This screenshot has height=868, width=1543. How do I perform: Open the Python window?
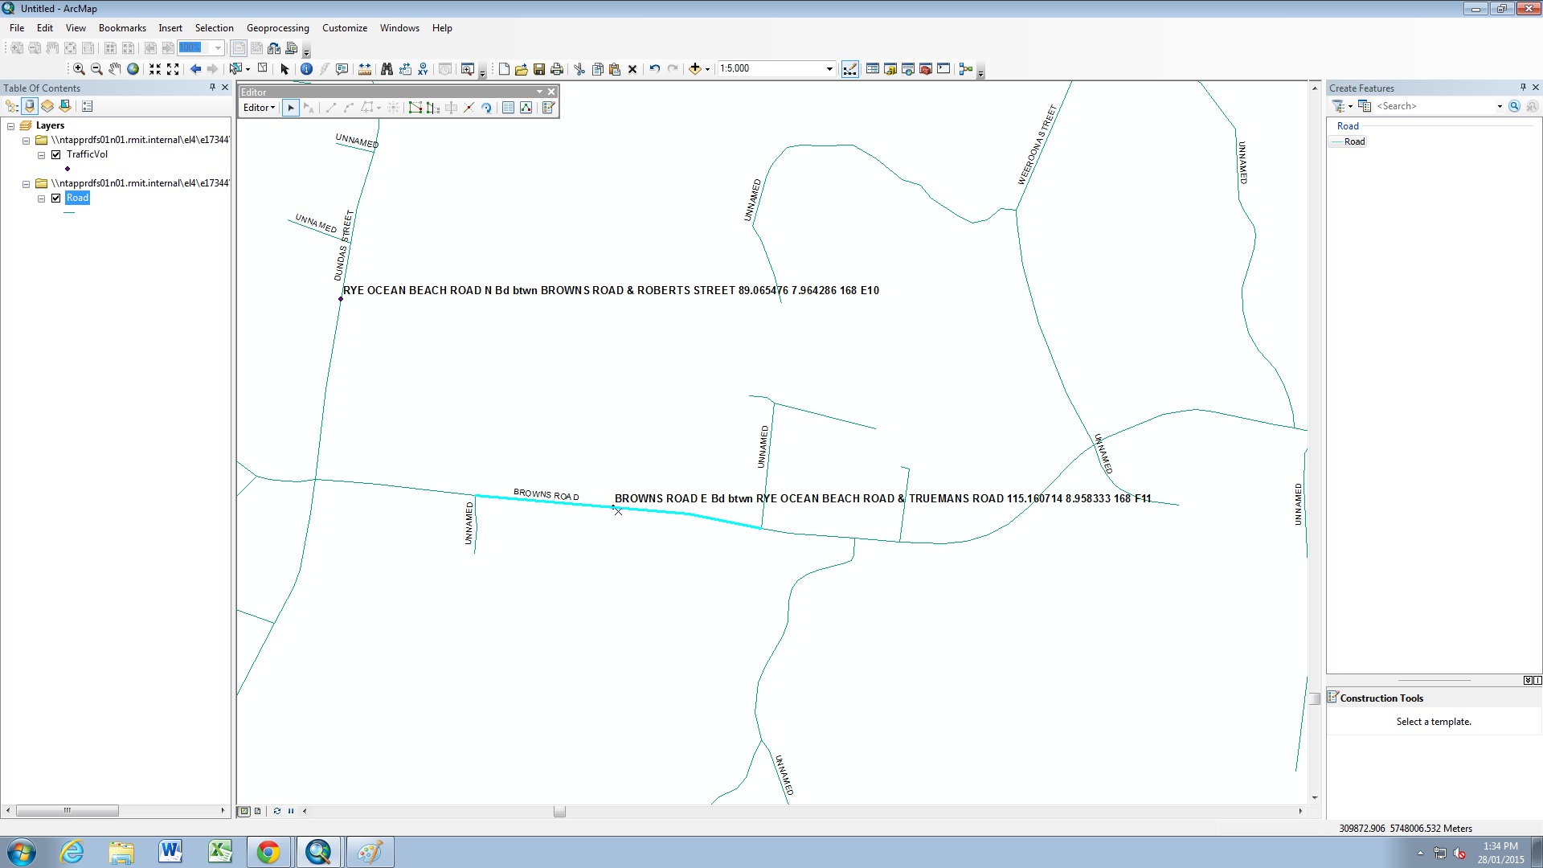[943, 69]
